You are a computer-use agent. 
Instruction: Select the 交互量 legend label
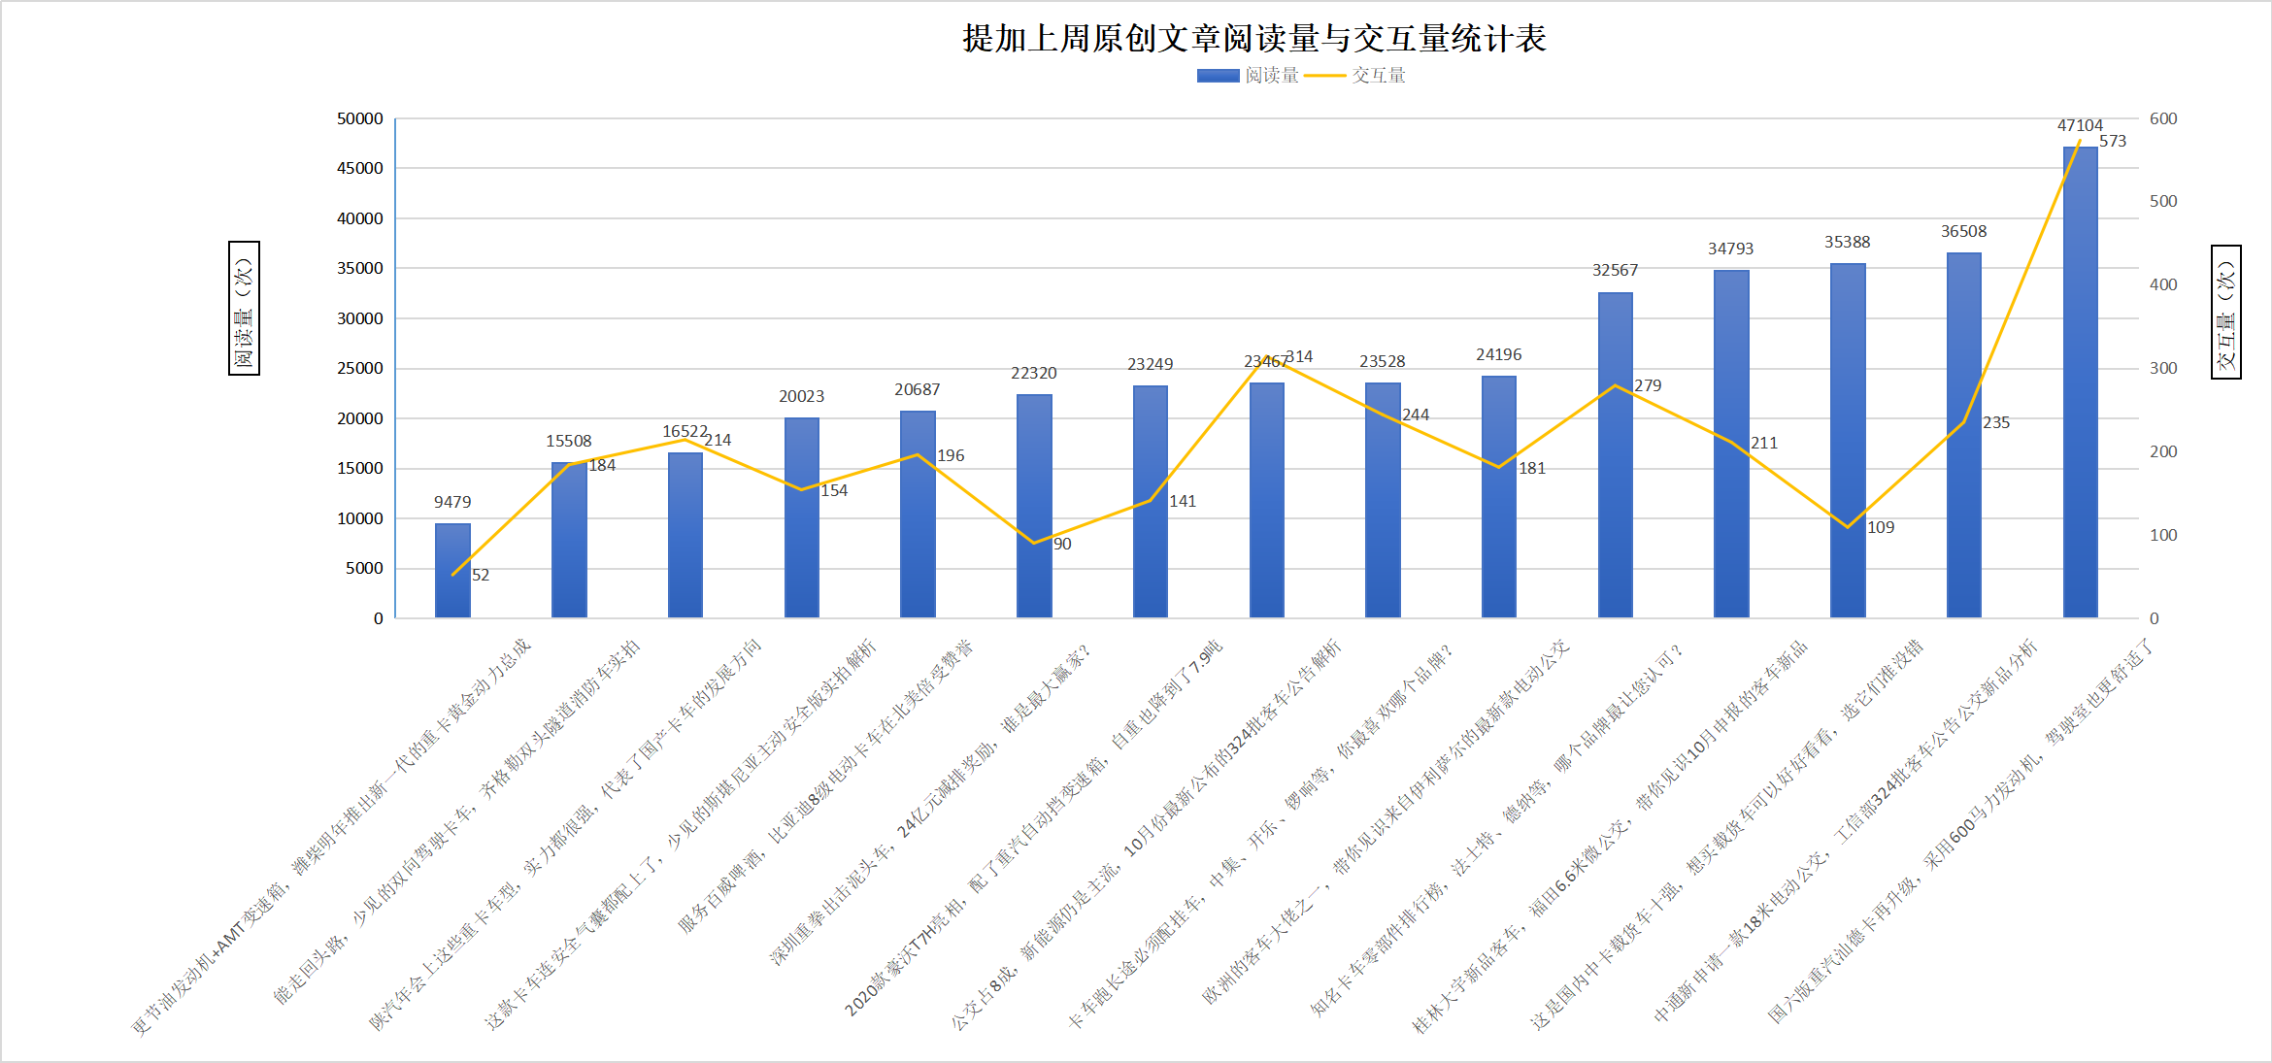coord(1379,76)
